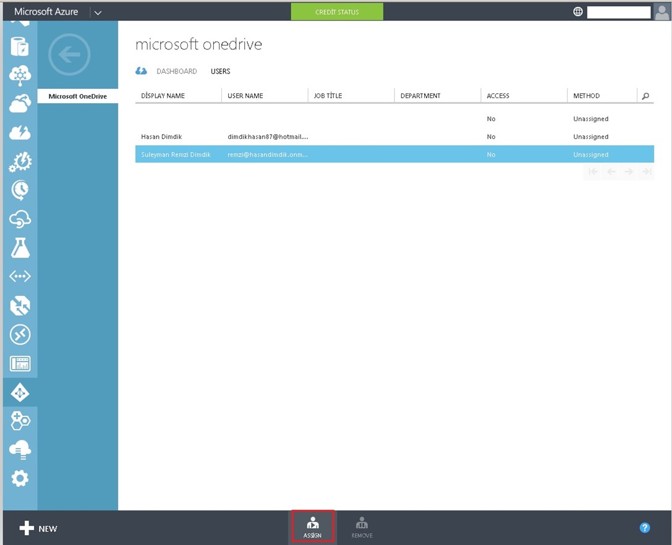Select the Hasan Dimdik user row
Screen dimensions: 672x545
(394, 137)
